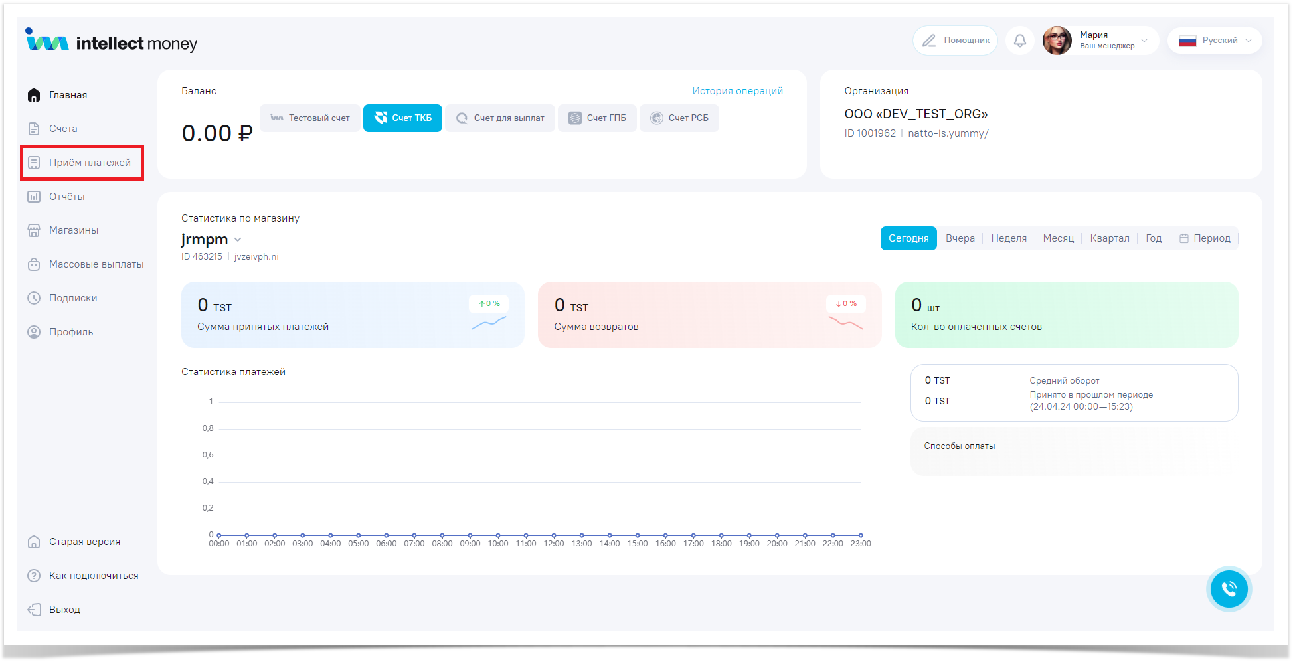Open Подписки from the sidebar
This screenshot has height=664, width=1297.
[72, 298]
